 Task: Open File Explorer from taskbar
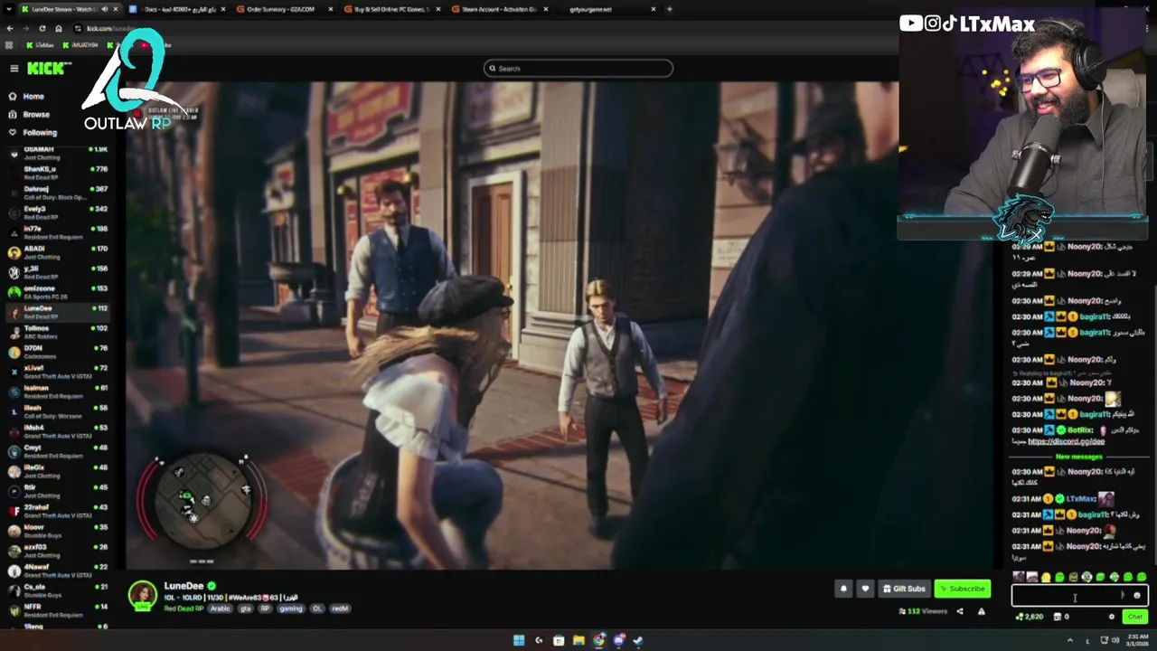tap(578, 640)
